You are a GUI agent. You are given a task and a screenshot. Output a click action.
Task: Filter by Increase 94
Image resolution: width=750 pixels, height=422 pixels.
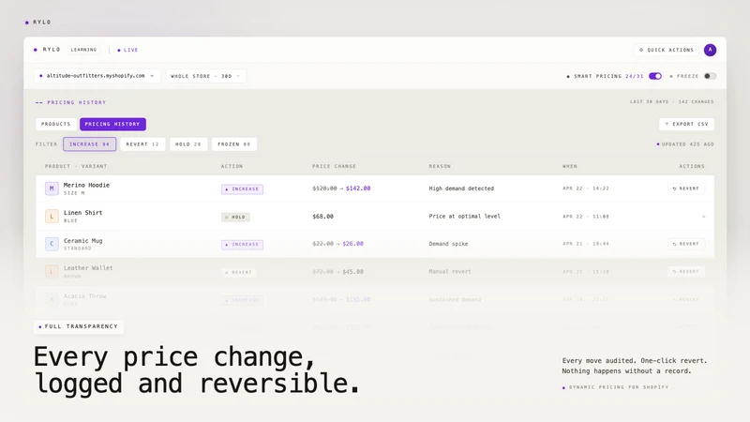tap(89, 144)
